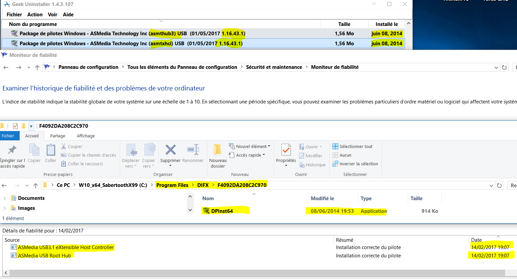
Task: Click Panneau de configuration breadcrumb
Action: point(88,67)
